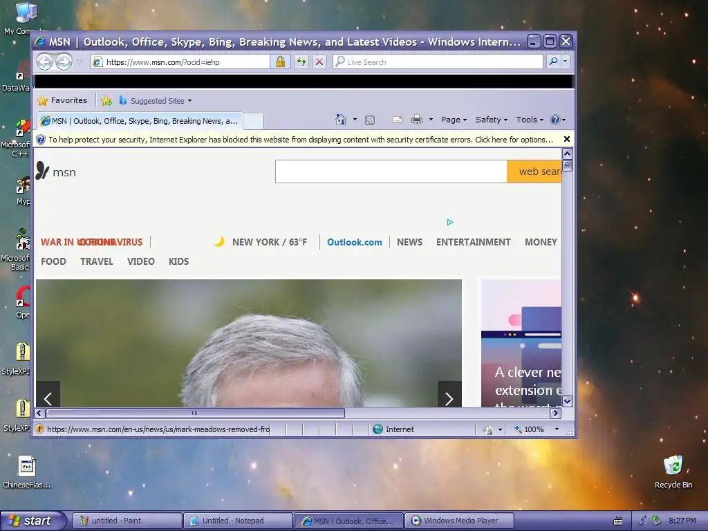This screenshot has width=708, height=531.
Task: Open New York 63°F weather link
Action: point(261,242)
